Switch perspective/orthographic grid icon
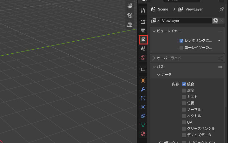The width and height of the screenshot is (228, 143). (130, 24)
